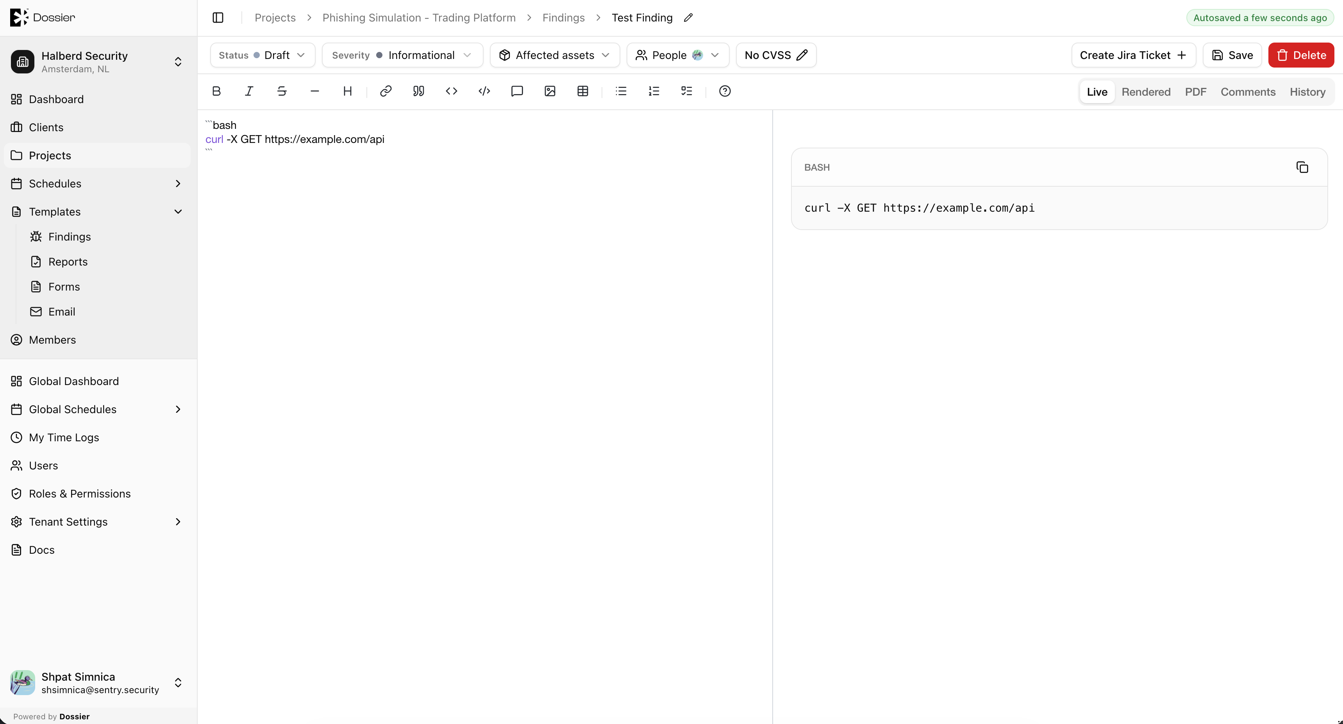Switch to the Live tab
Image resolution: width=1343 pixels, height=724 pixels.
1097,92
